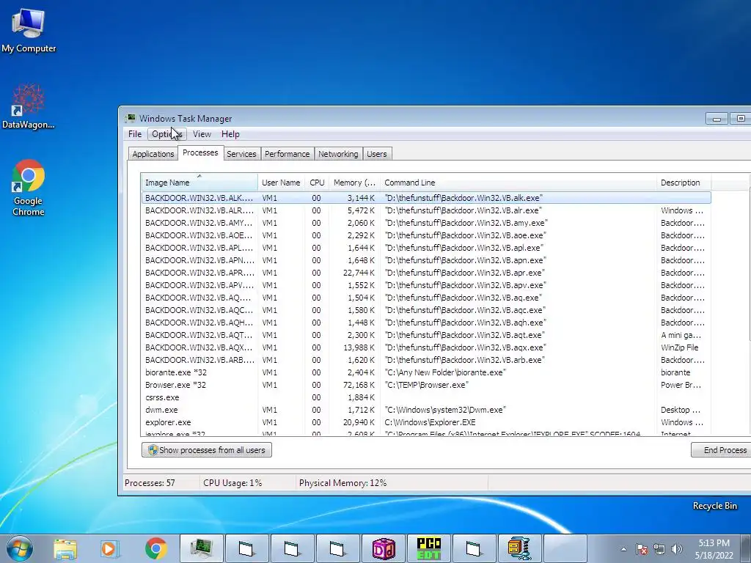Click blank window icon between PCO EDT and WinZip
This screenshot has width=751, height=563.
pyautogui.click(x=475, y=548)
